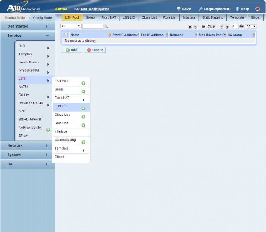266x232 pixels.
Task: Expand Template submenu arrow in LSN flyout
Action: 84,150
